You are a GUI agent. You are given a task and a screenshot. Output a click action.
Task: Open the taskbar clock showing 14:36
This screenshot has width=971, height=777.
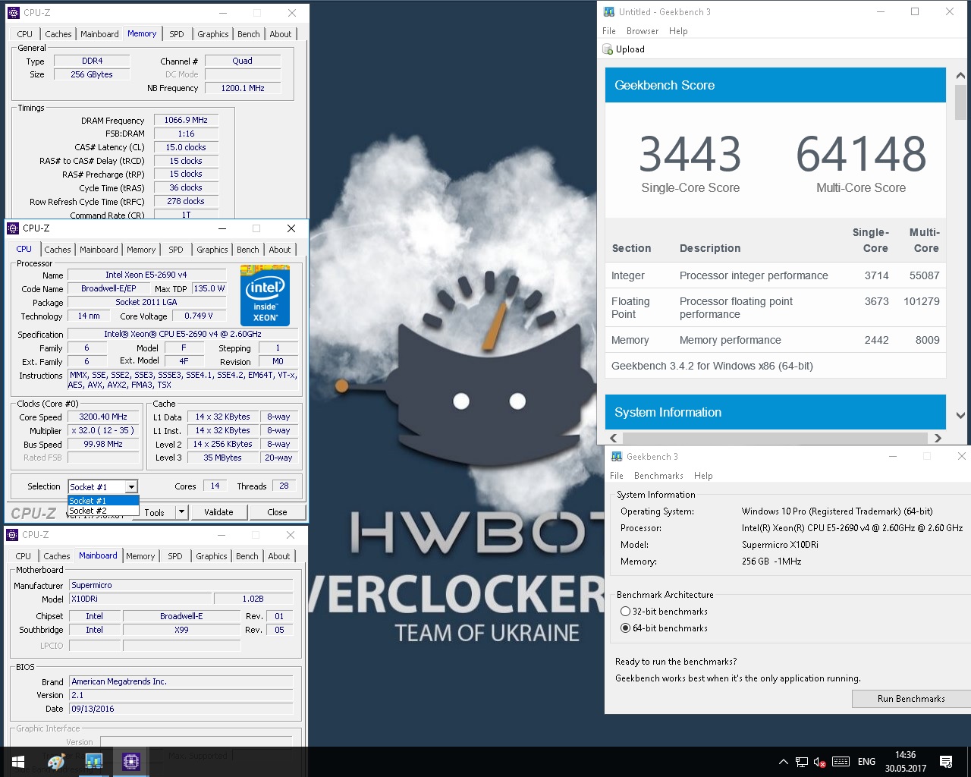tap(905, 762)
